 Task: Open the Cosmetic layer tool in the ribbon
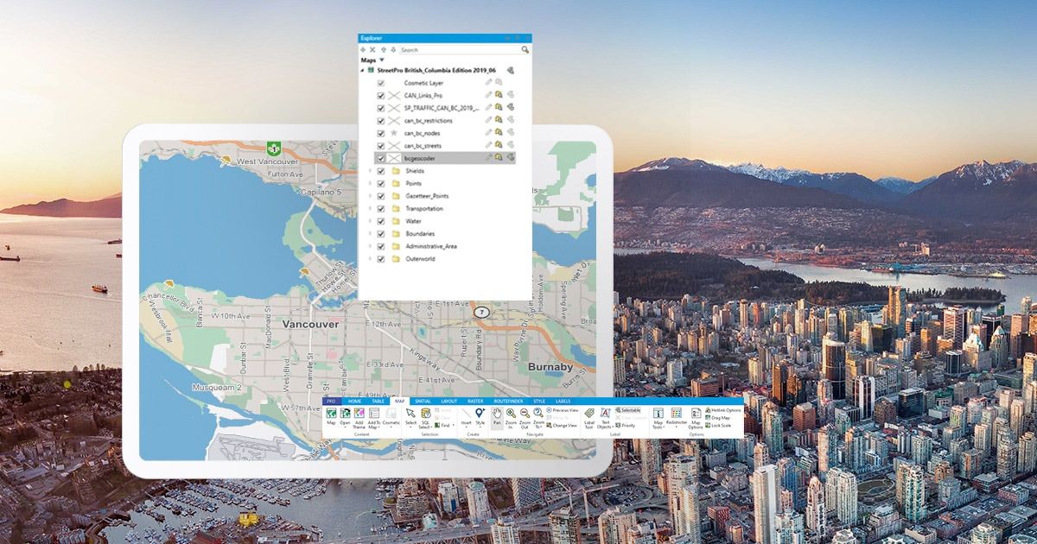coord(391,414)
